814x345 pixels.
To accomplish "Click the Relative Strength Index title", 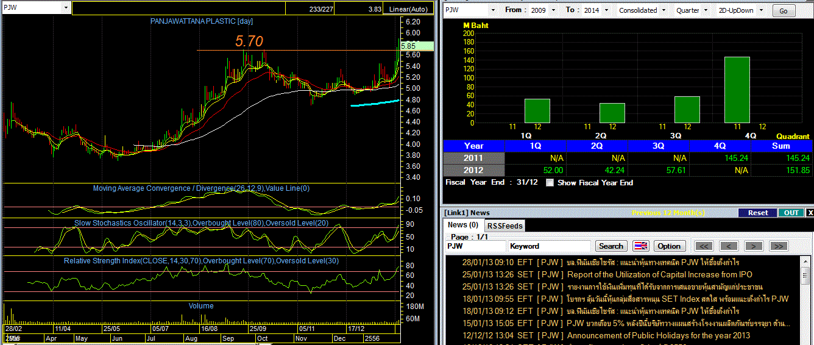I will (x=201, y=261).
